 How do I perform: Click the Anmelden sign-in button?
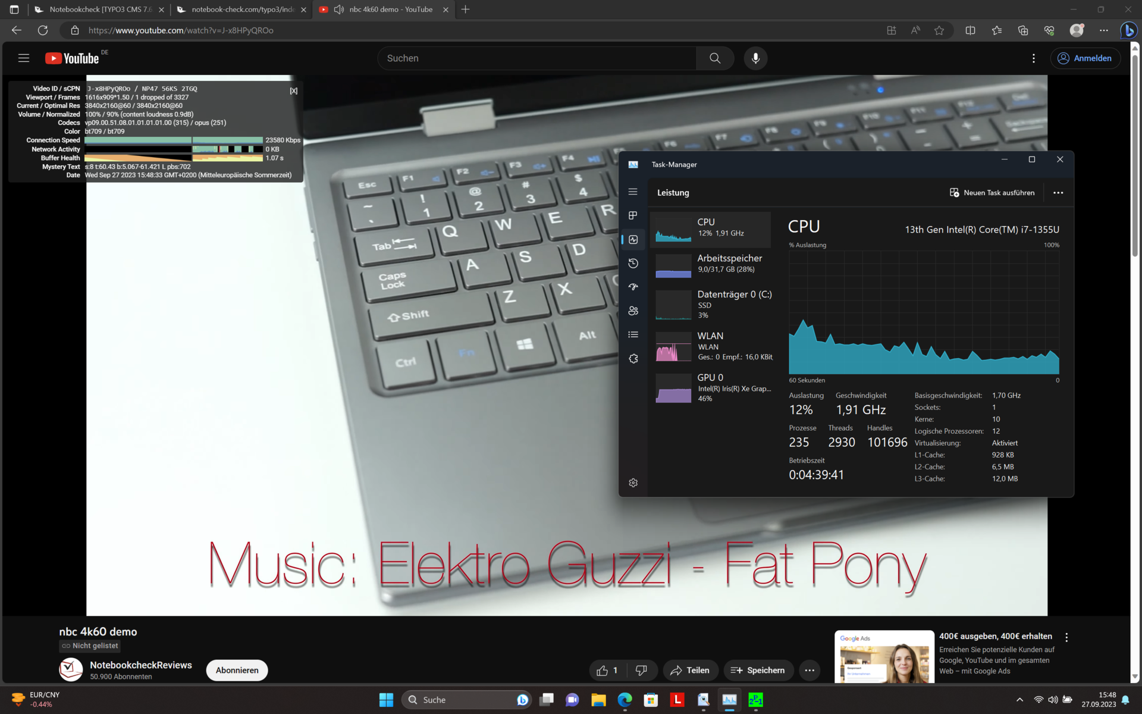tap(1085, 58)
